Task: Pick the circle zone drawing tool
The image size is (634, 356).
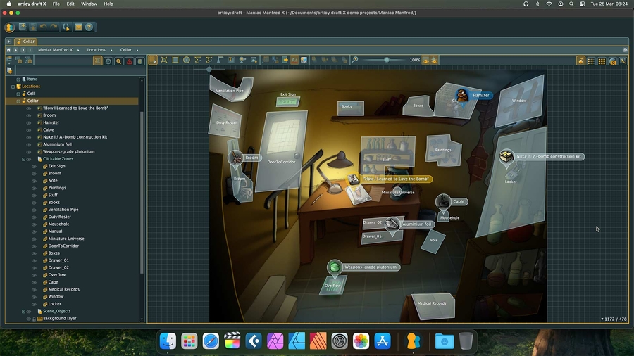Action: [187, 61]
